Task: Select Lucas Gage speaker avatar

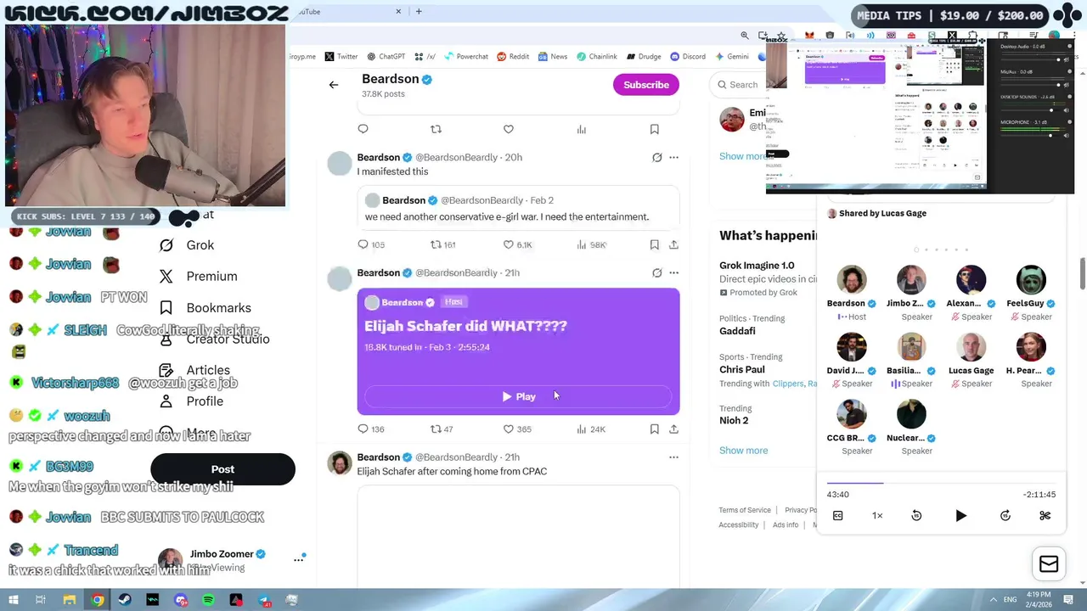Action: click(971, 347)
